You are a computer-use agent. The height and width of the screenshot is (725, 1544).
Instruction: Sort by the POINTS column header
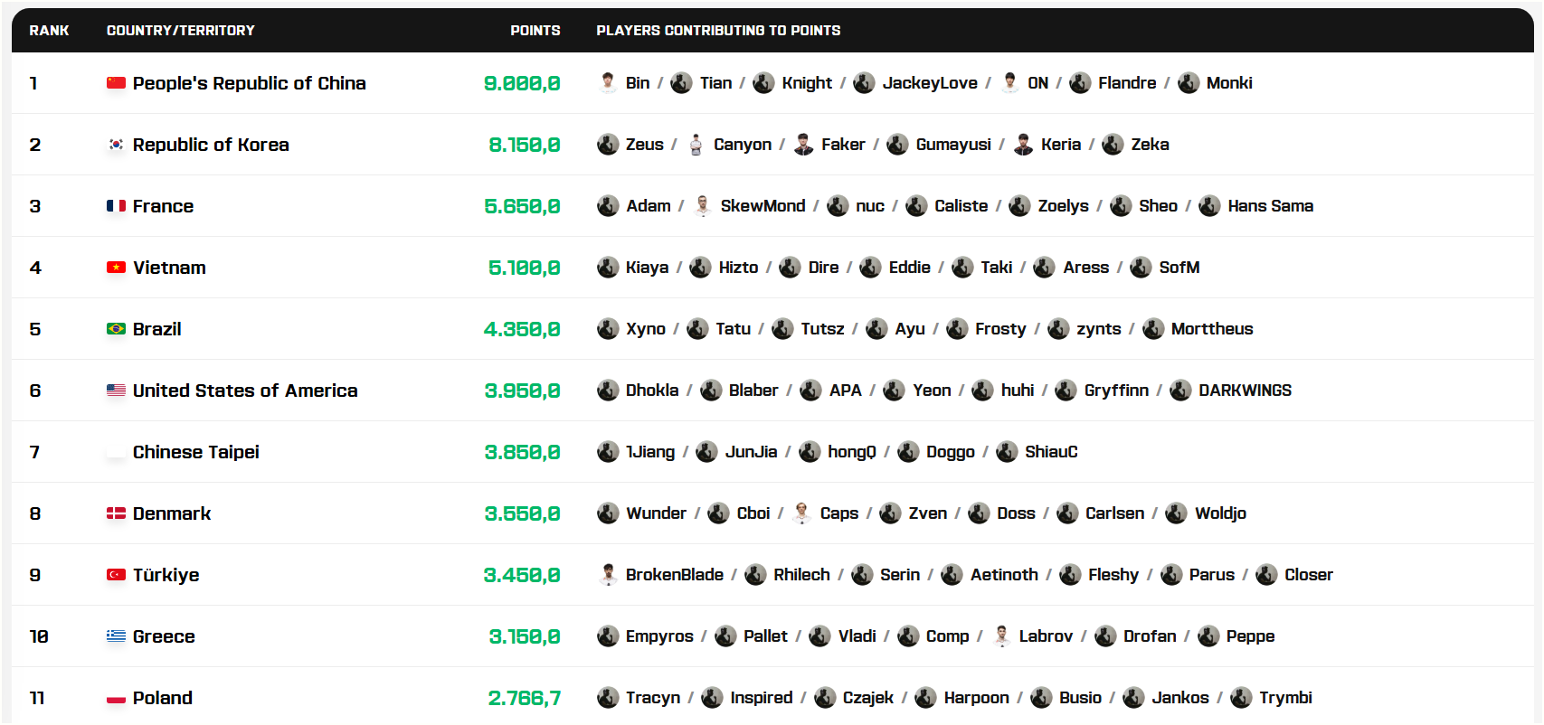tap(535, 31)
